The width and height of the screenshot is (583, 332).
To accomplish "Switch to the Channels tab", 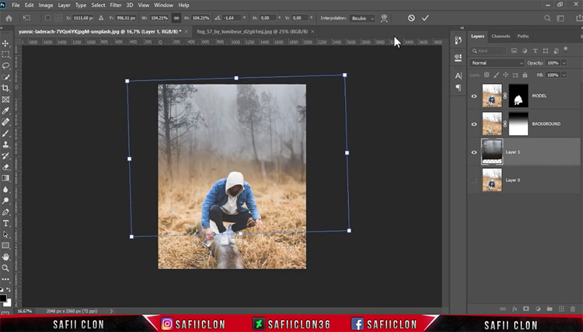I will tap(501, 36).
